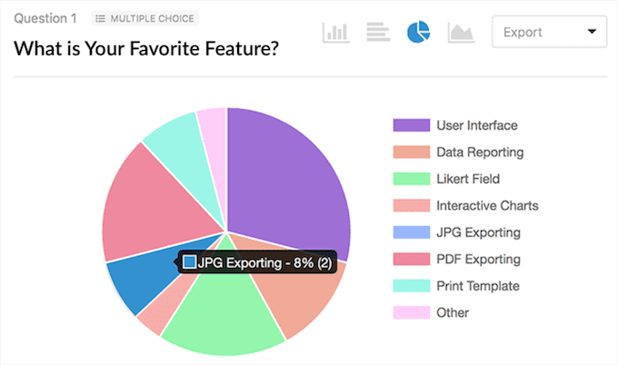
Task: Click the Interactive Charts legend label
Action: tap(487, 205)
